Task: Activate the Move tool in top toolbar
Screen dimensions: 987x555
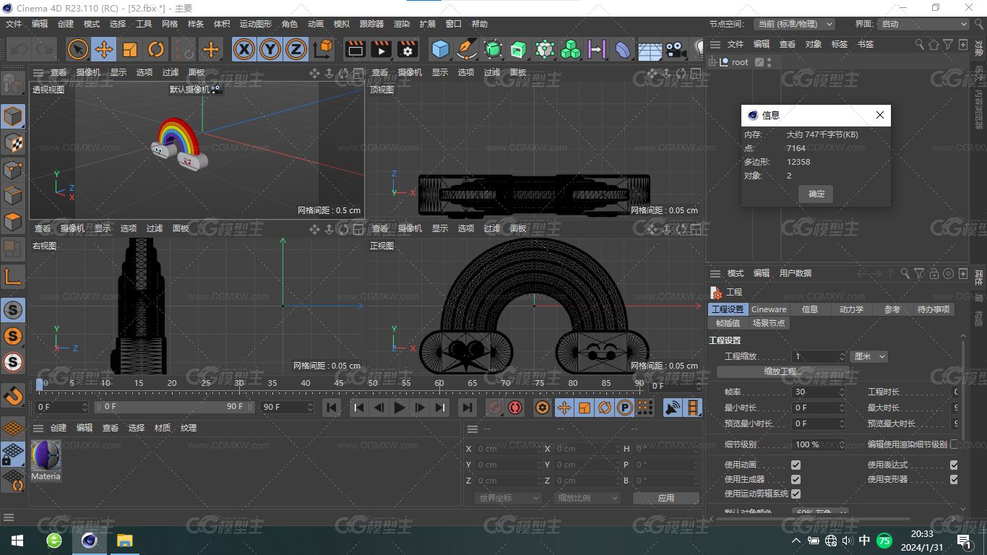Action: click(x=104, y=49)
